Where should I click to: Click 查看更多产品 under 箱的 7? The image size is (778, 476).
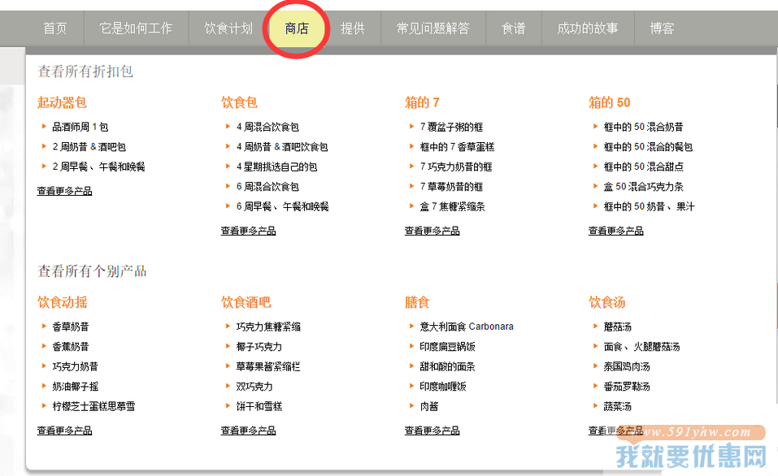pyautogui.click(x=432, y=231)
